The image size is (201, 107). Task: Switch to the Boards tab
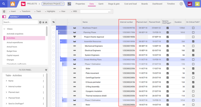click(144, 4)
